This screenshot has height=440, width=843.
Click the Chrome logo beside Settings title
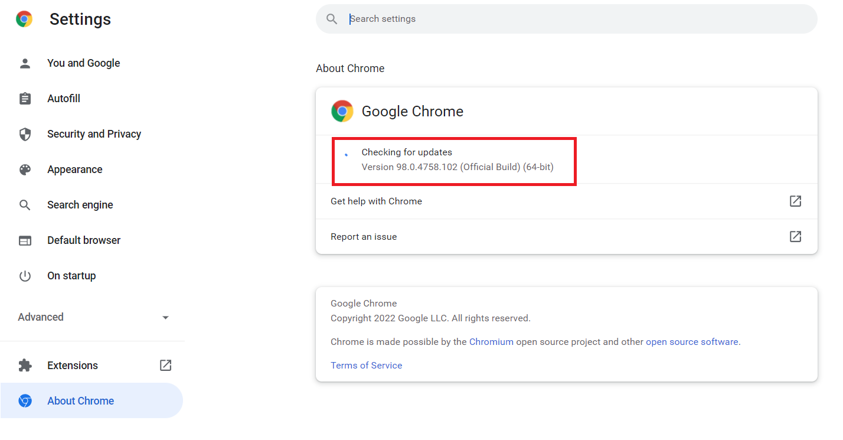[24, 19]
